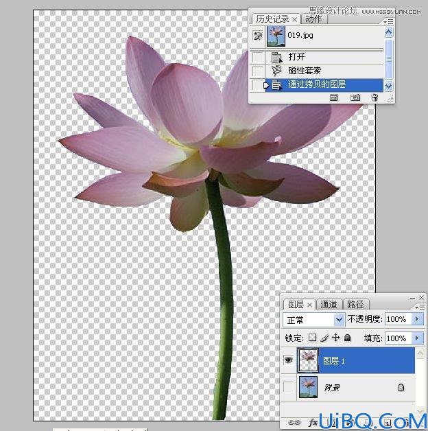Click the padlock icon on 背景 layer
Viewport: 428px width, 431px height.
pos(401,387)
